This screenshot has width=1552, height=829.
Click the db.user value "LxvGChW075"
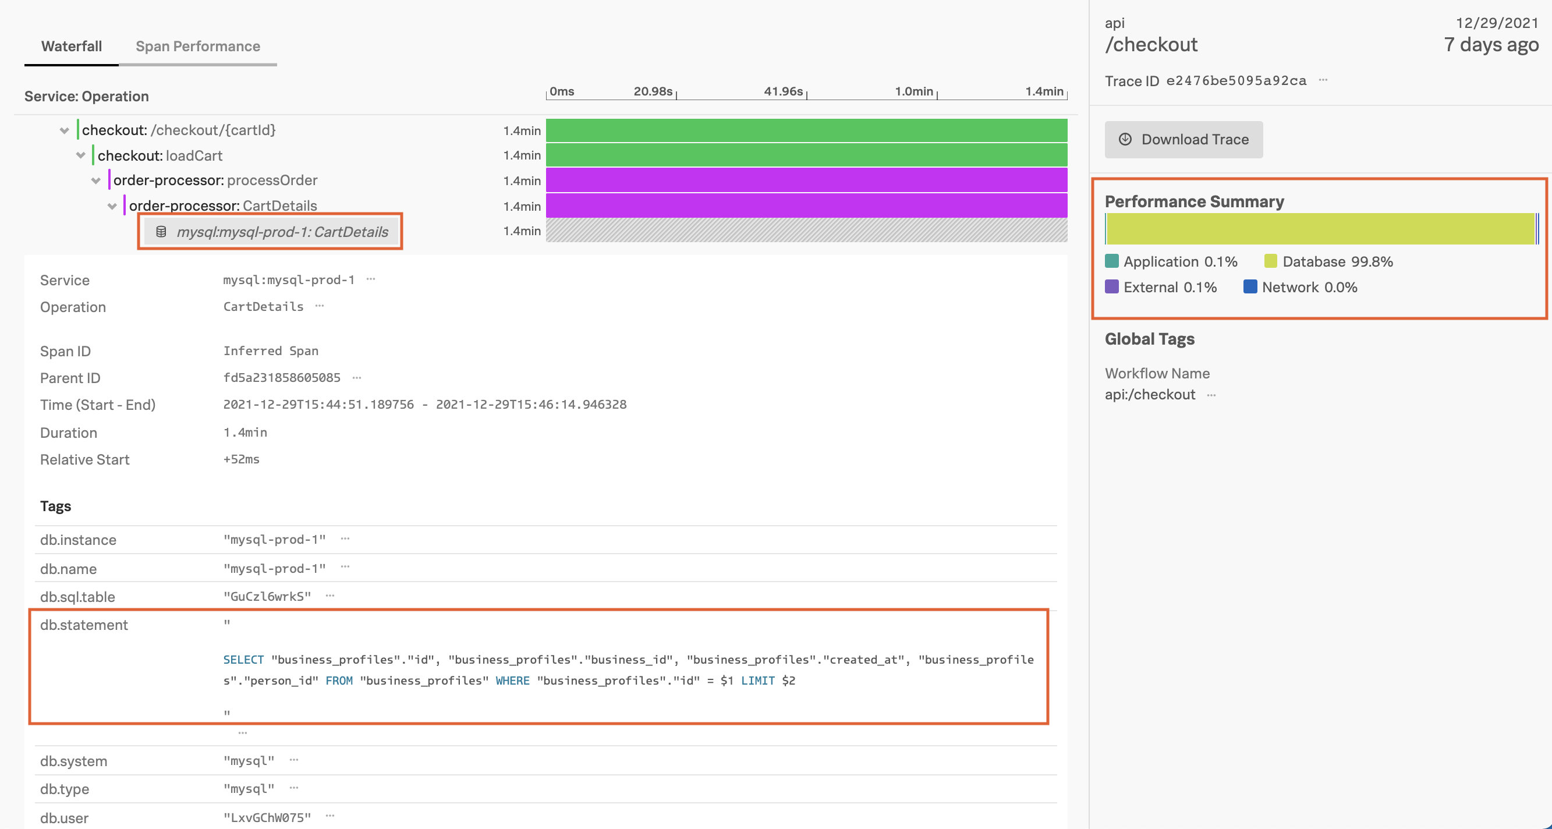point(267,817)
